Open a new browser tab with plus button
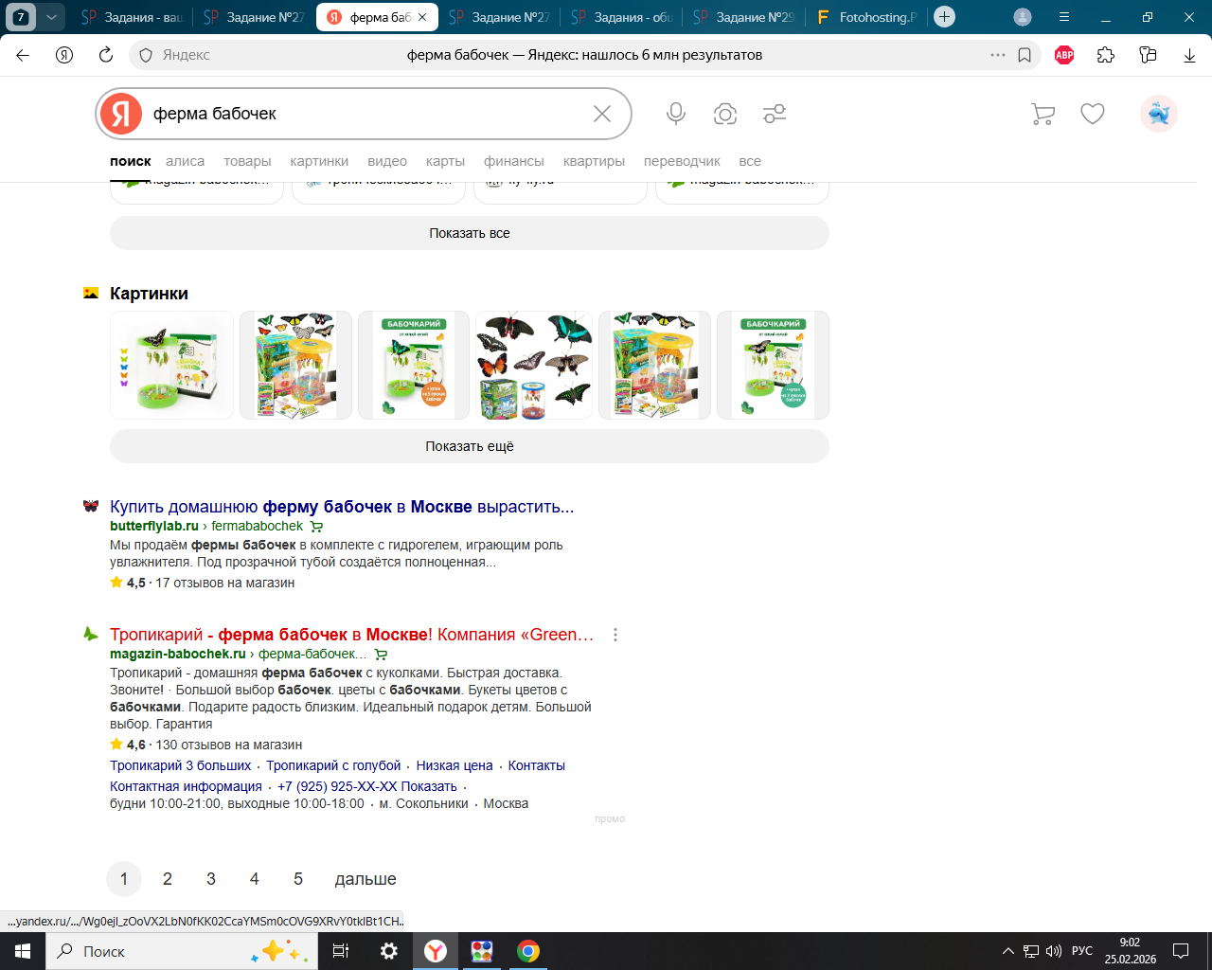 tap(944, 17)
